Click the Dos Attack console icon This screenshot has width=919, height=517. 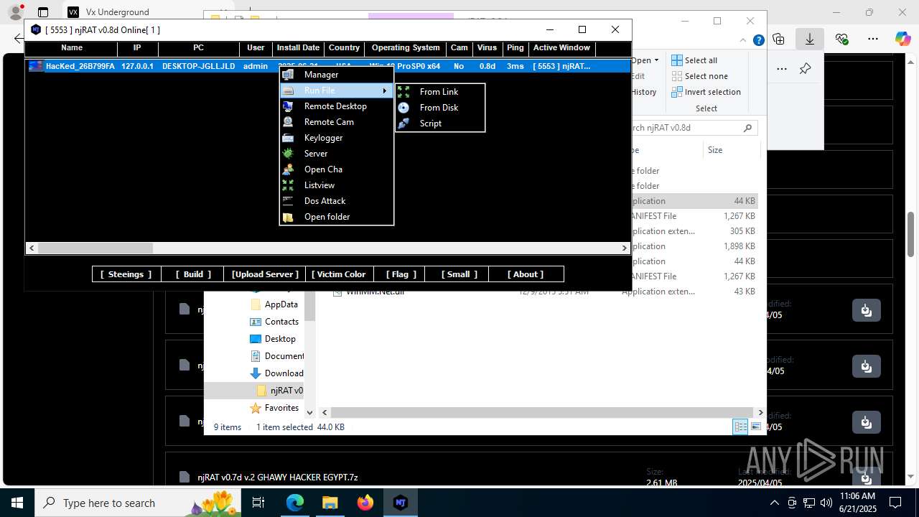288,201
